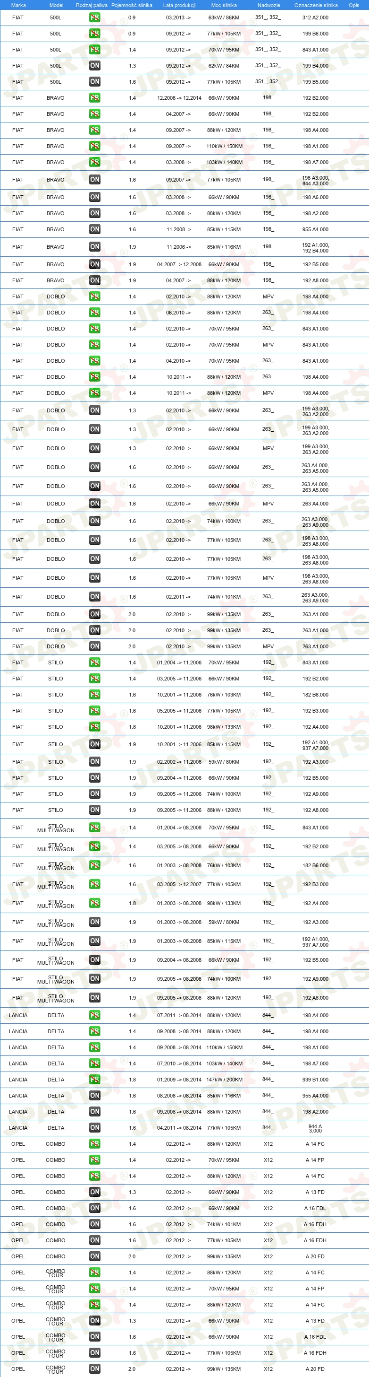Click the PB icon in the Delta 939 B1.000 row
Screen dimensions: 369x1377
(x=94, y=1079)
